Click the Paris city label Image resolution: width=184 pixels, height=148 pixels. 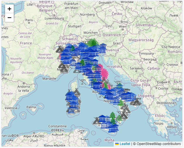29,20
